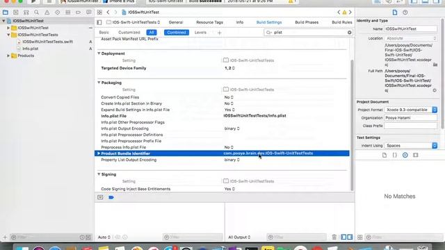Show the Object library
The height and width of the screenshot is (250, 445).
[405, 156]
